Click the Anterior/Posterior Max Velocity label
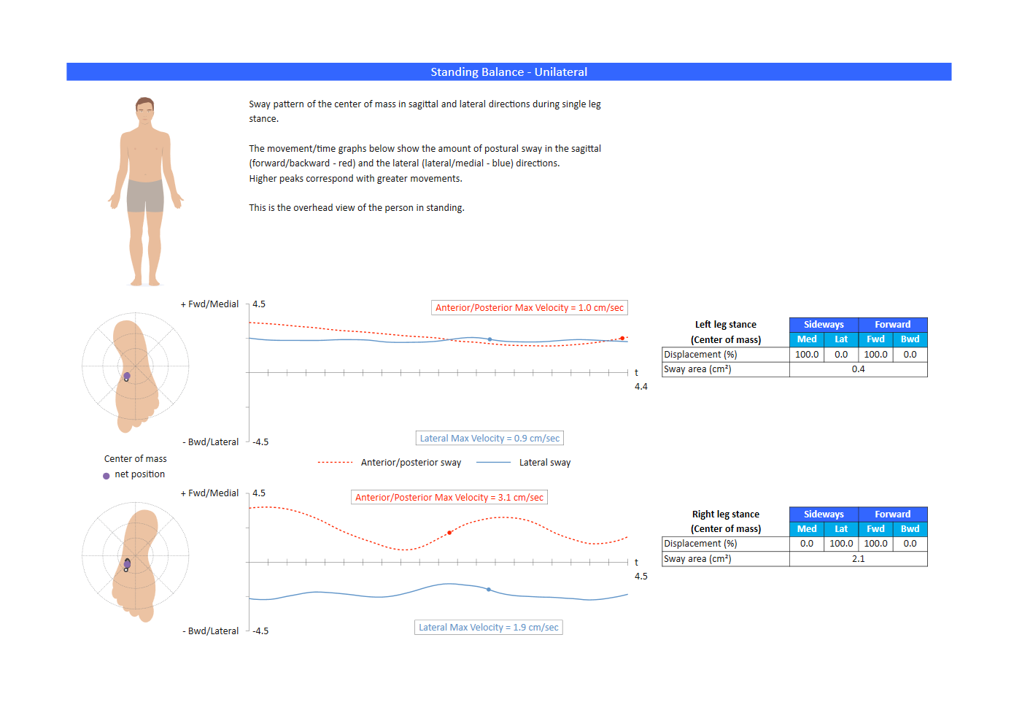Viewport: 1014px width, 713px height. tap(529, 307)
